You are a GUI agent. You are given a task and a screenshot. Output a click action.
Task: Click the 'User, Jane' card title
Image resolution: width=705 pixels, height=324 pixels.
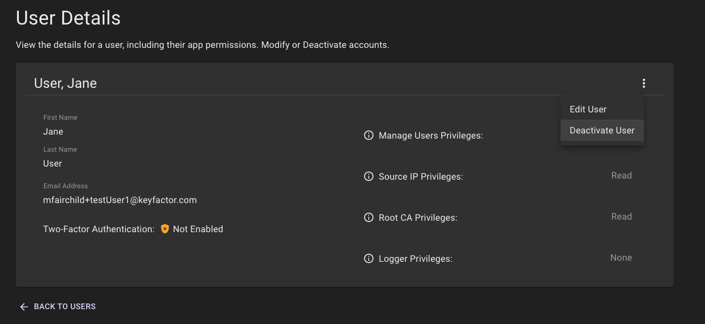click(x=66, y=83)
